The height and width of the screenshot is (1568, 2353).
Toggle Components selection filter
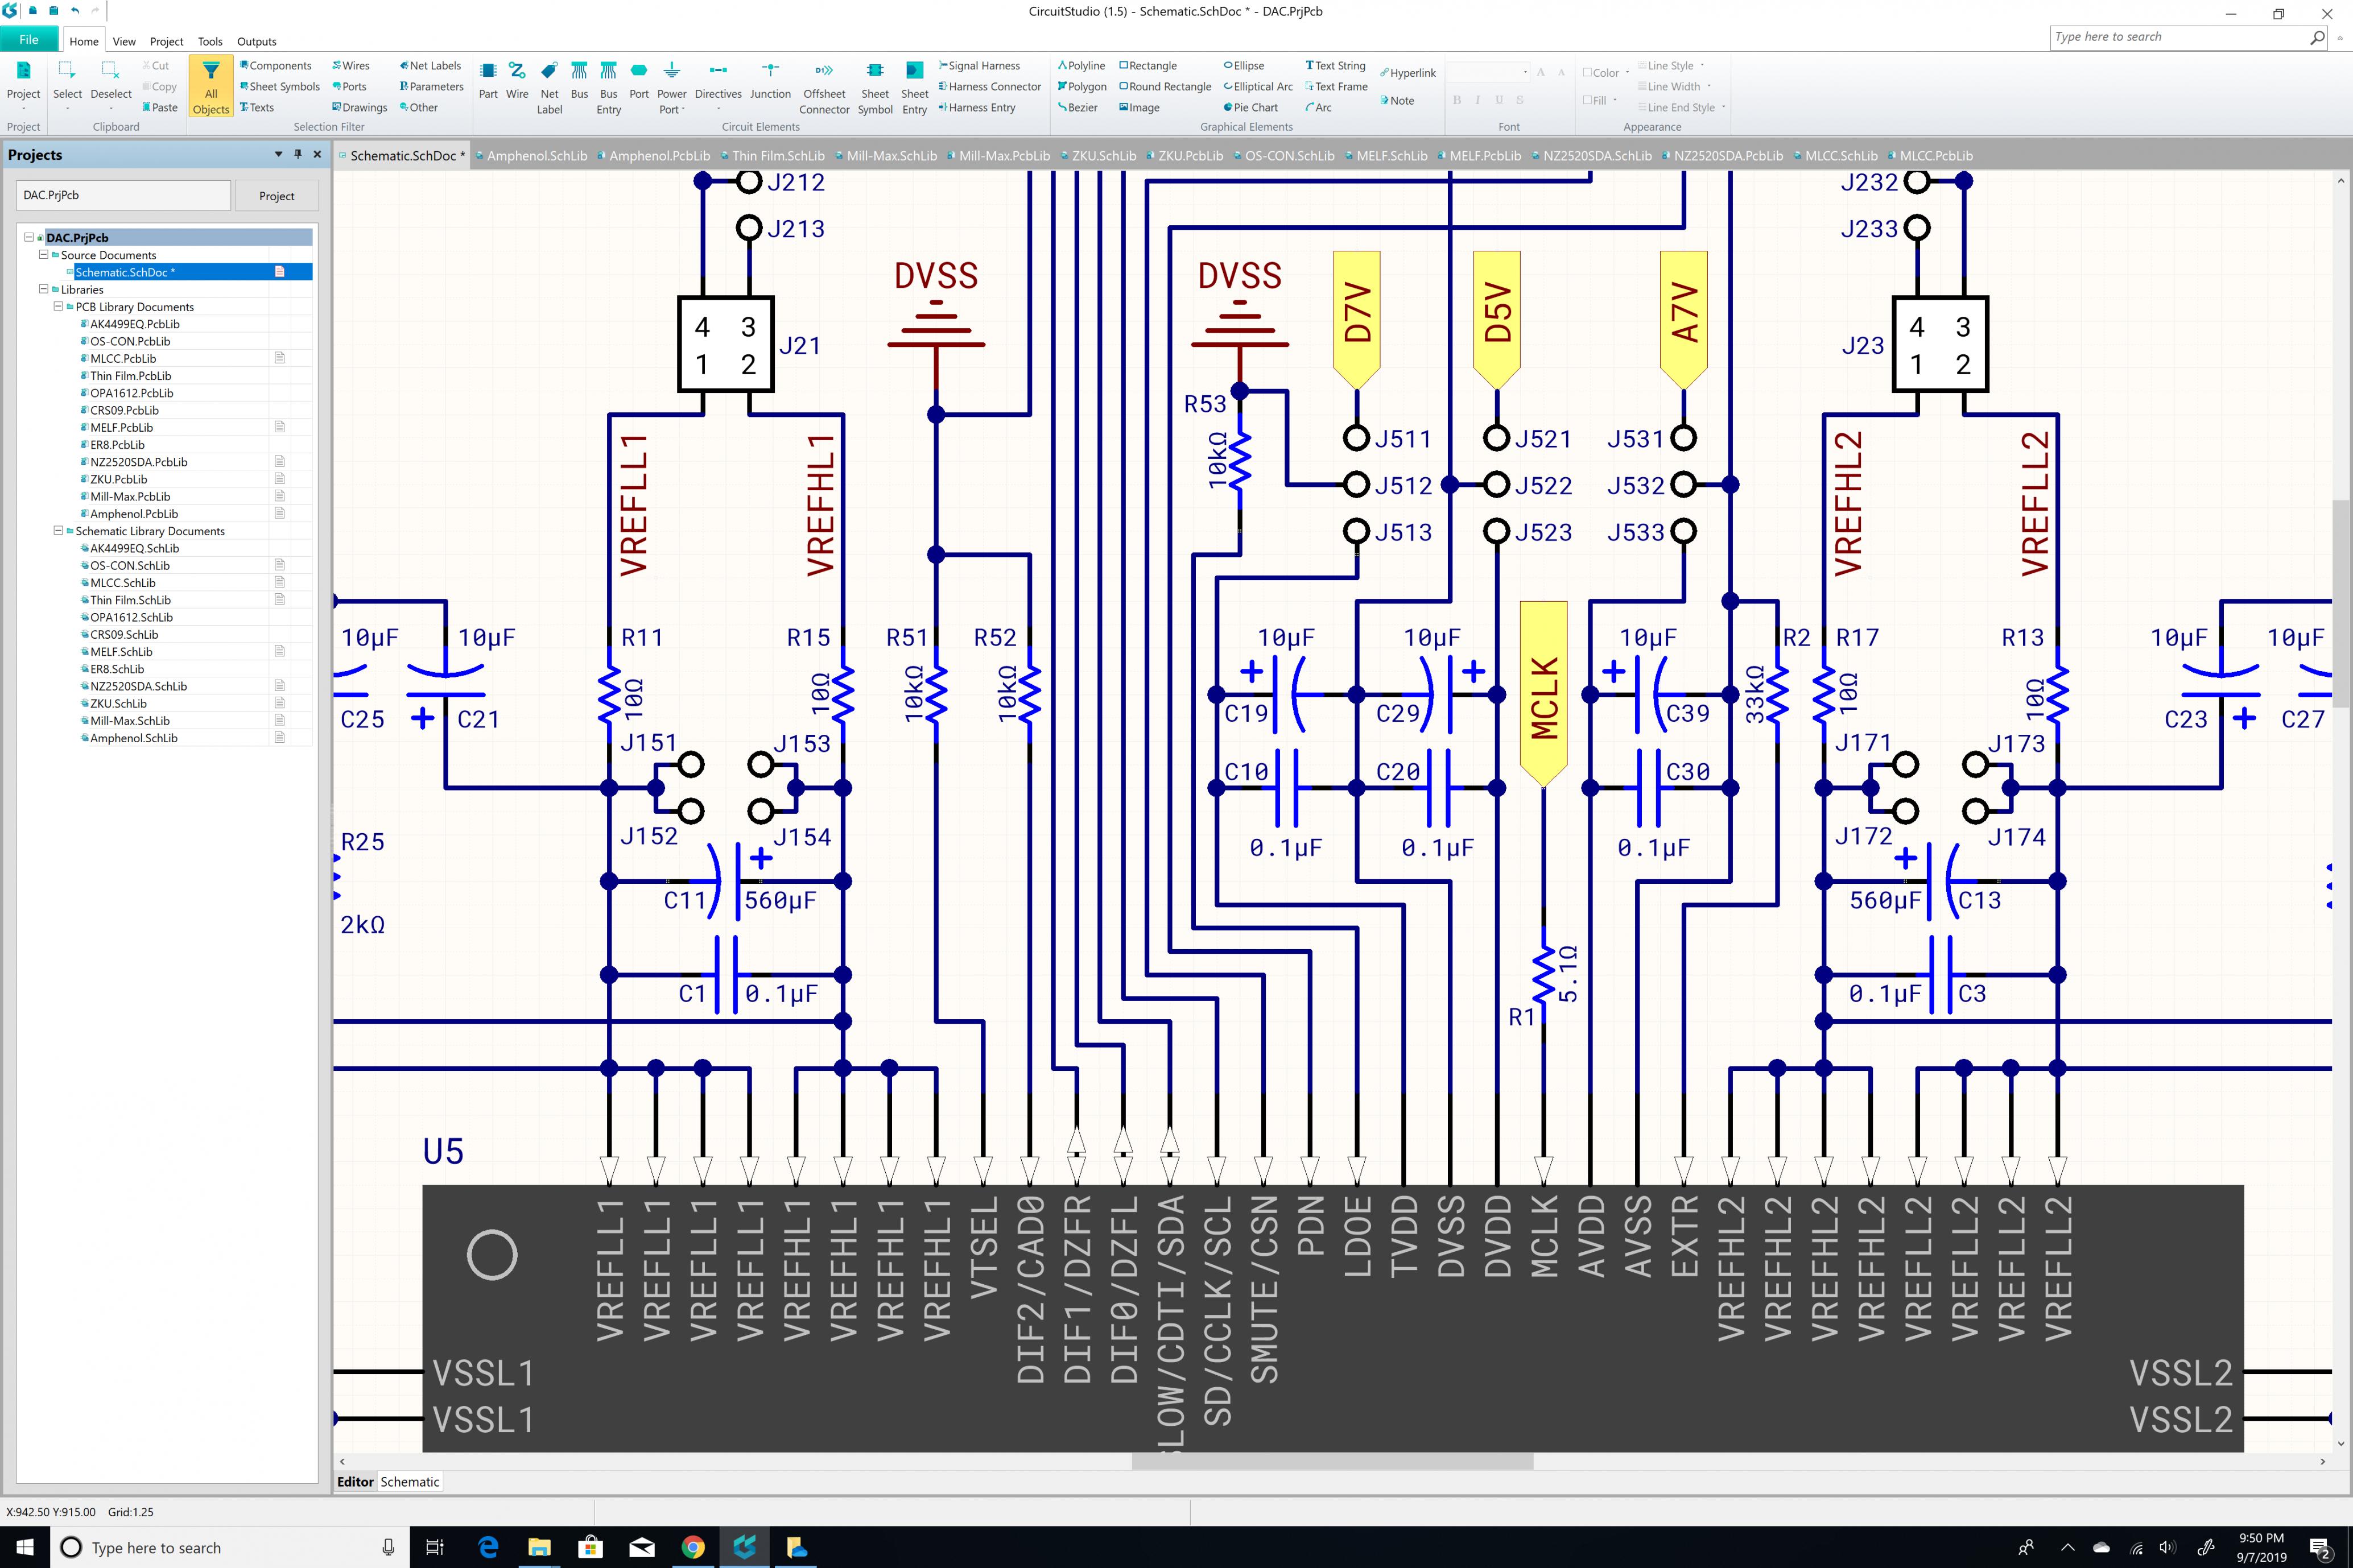[x=275, y=66]
